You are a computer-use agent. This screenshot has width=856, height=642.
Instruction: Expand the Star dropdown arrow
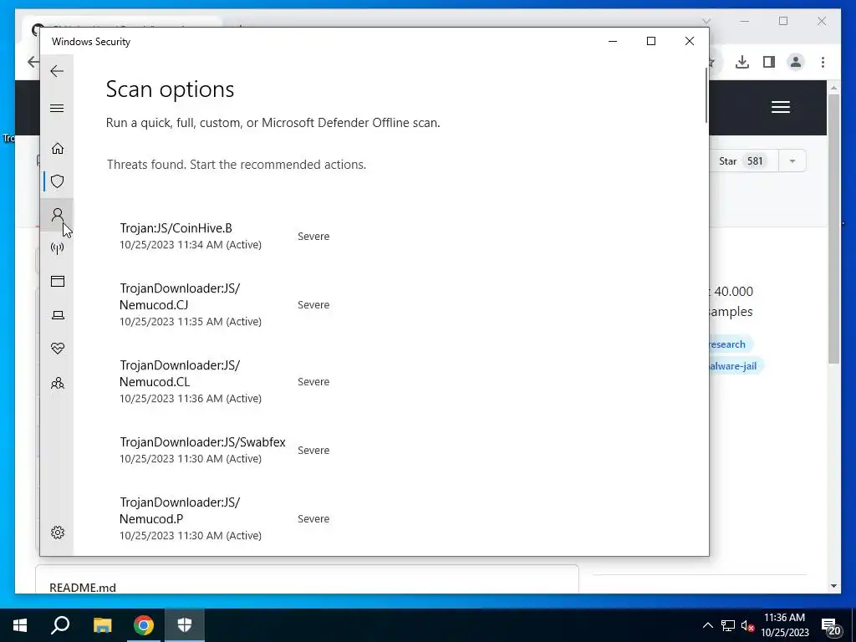point(792,161)
